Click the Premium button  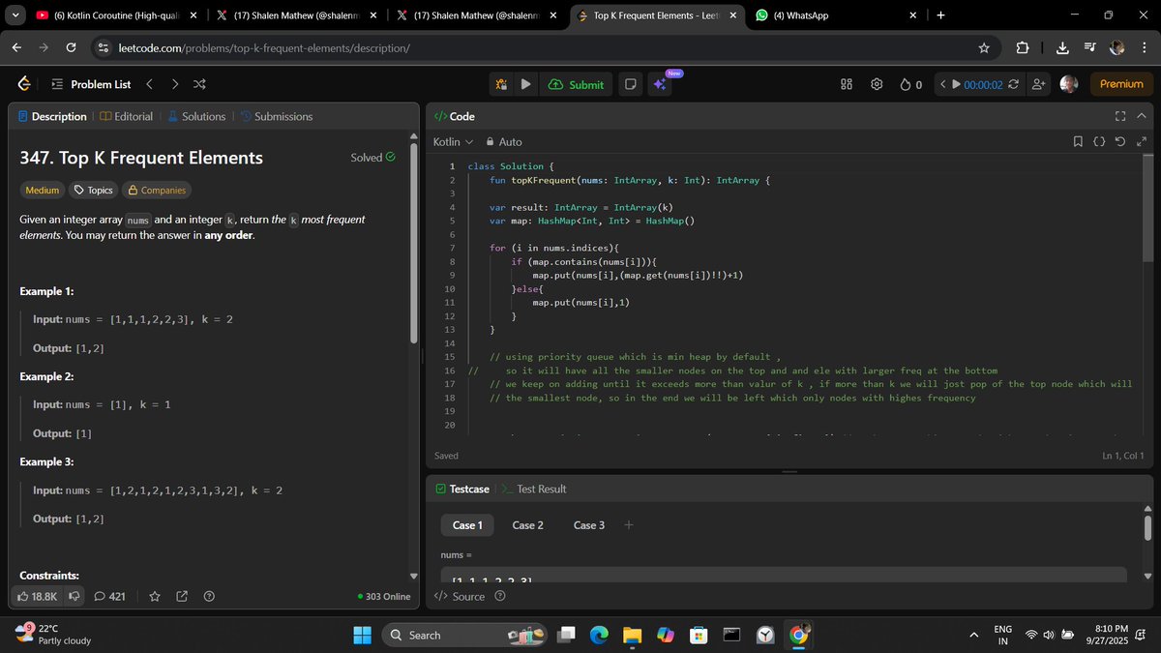pos(1120,84)
